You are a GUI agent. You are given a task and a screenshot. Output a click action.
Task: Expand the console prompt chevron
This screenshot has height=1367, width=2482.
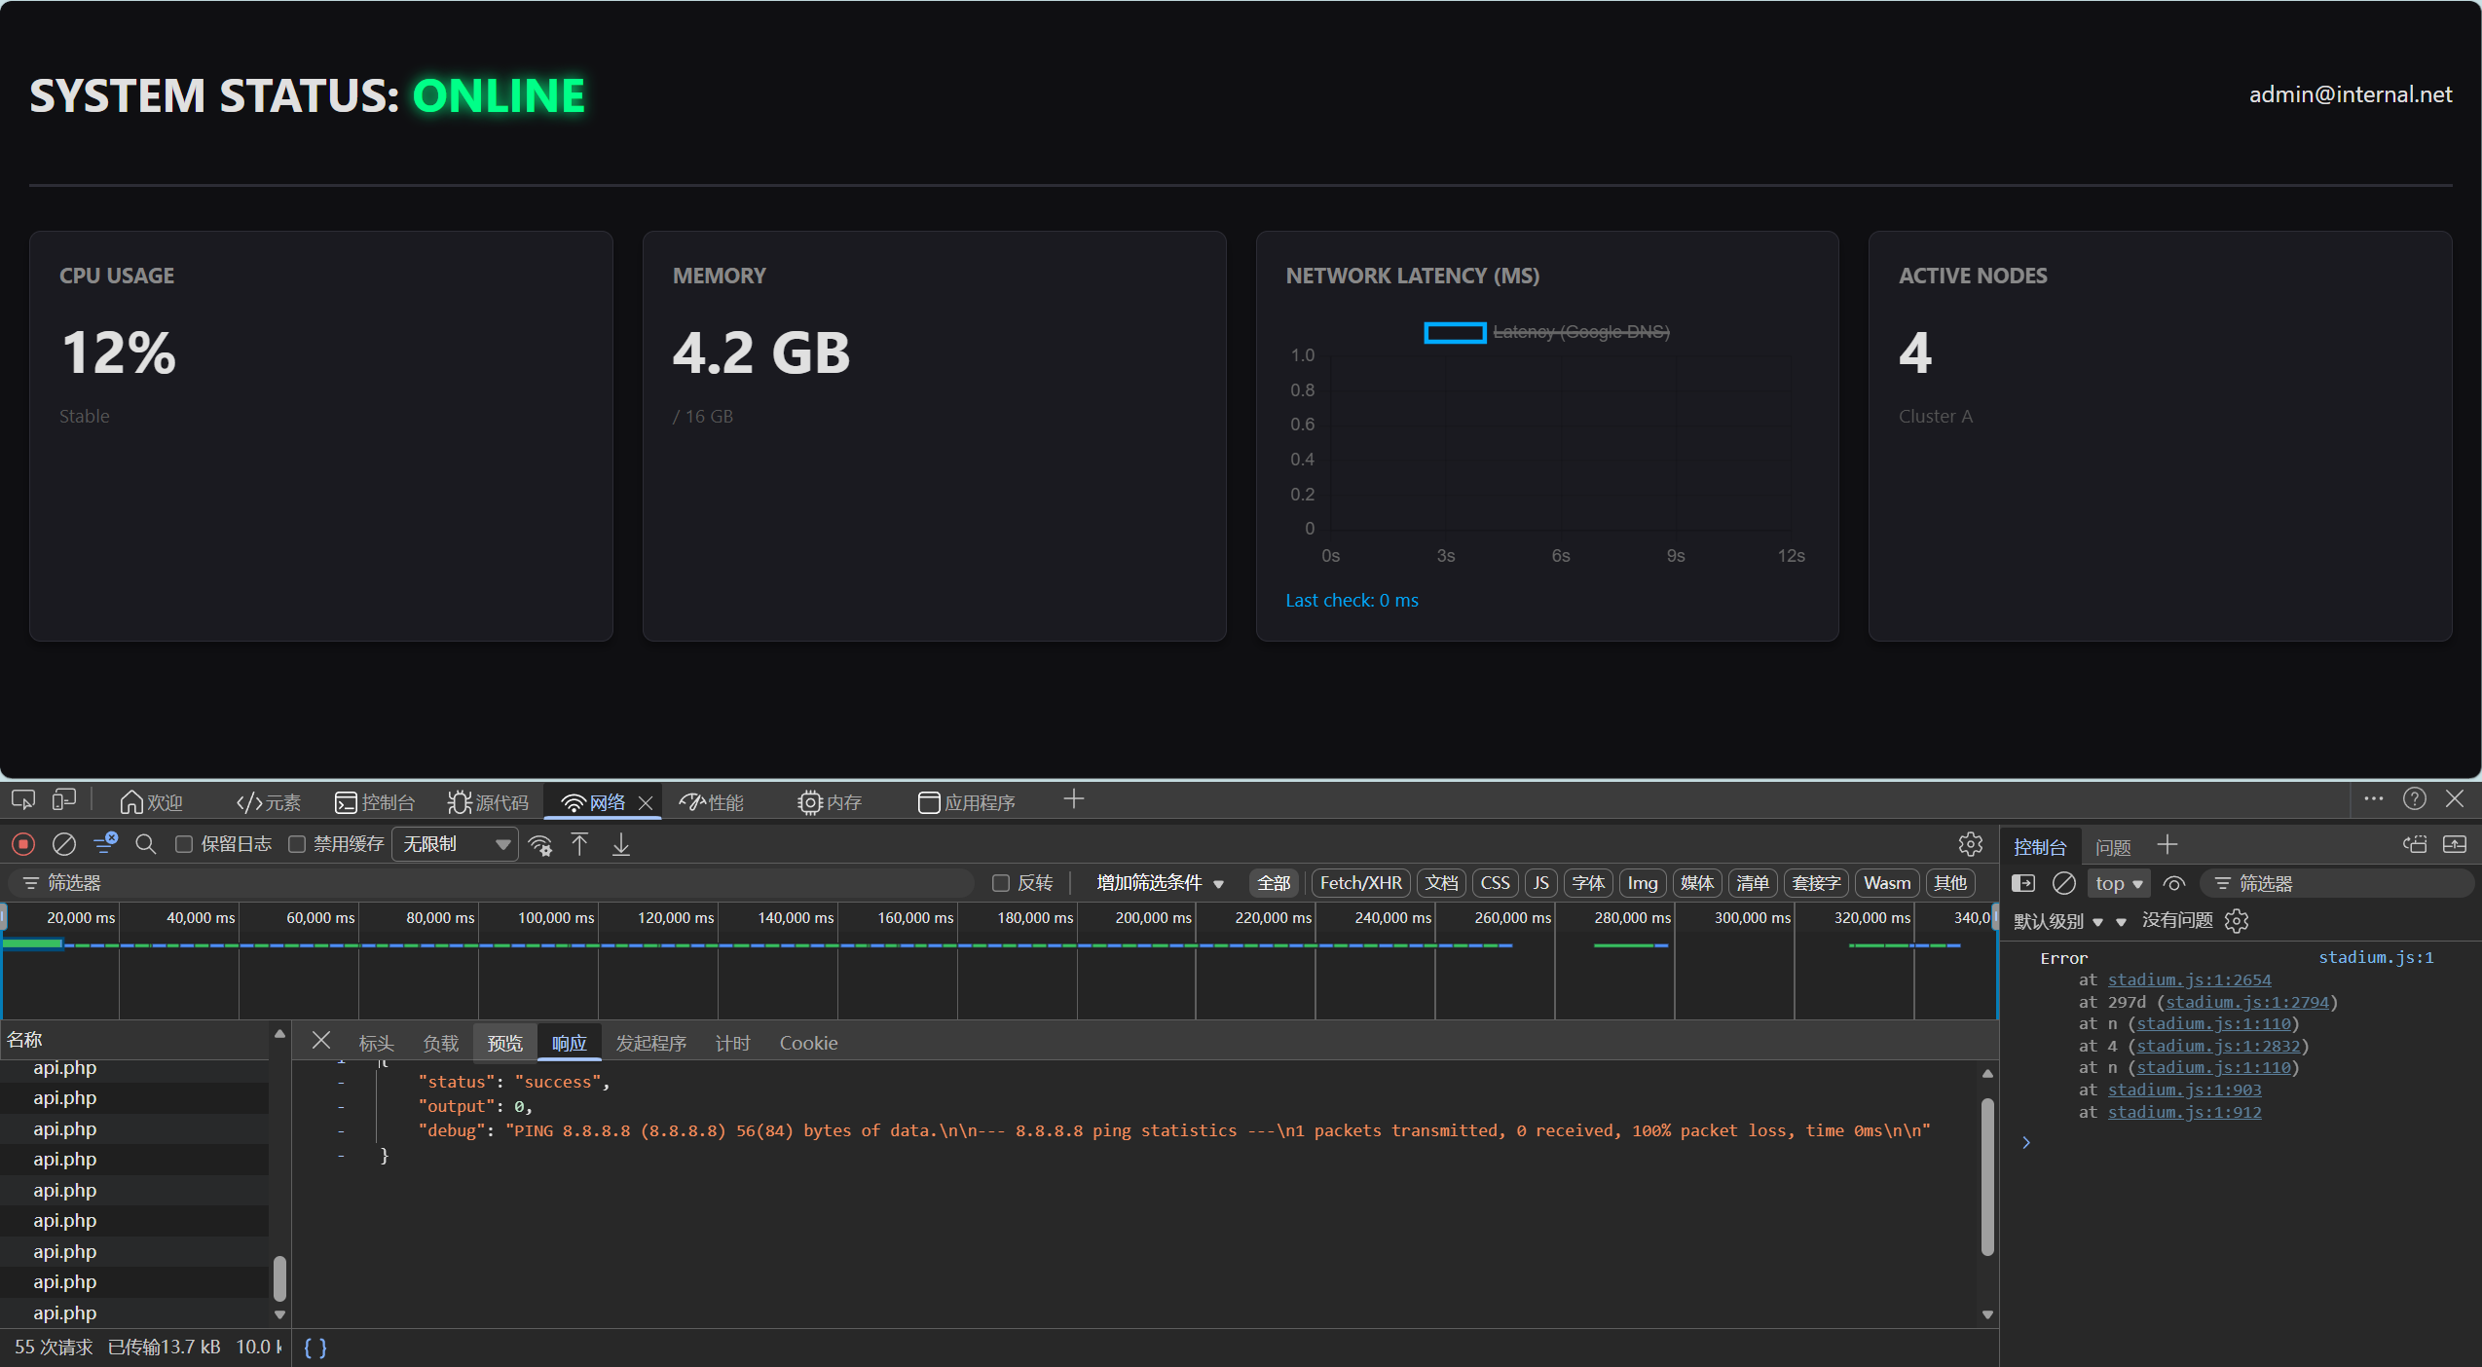(x=2026, y=1142)
